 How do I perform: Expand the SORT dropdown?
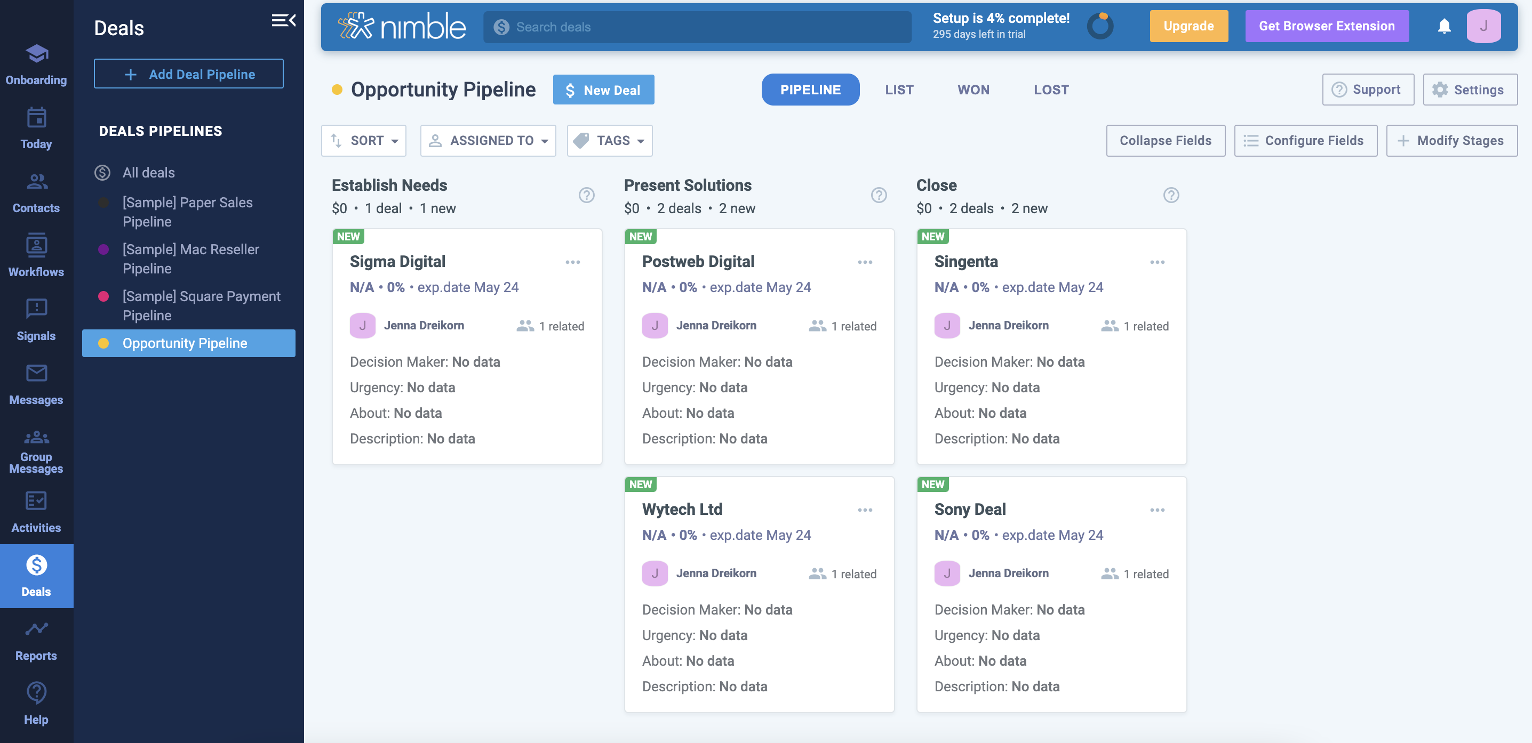364,140
